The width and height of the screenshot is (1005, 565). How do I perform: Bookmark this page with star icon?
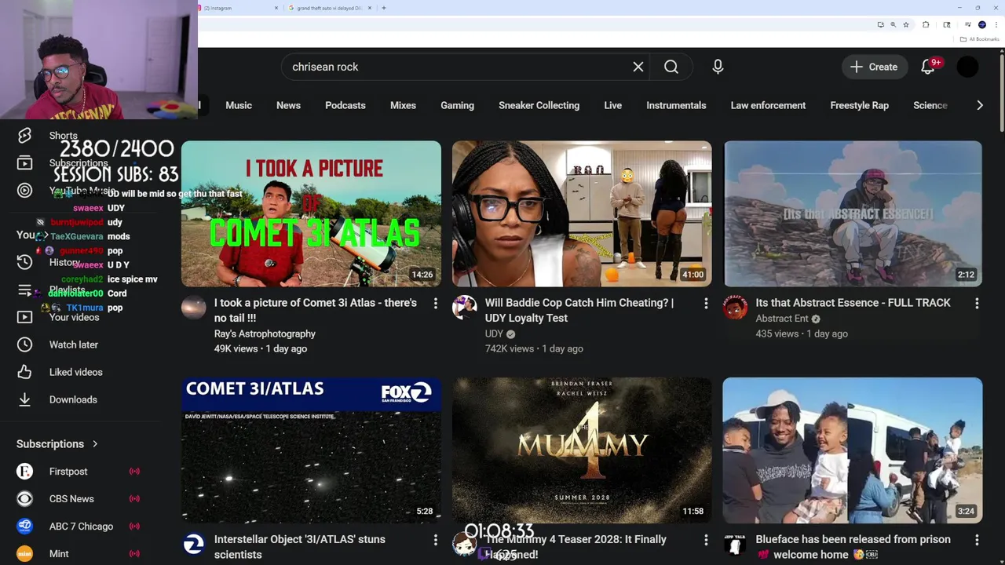(x=906, y=25)
